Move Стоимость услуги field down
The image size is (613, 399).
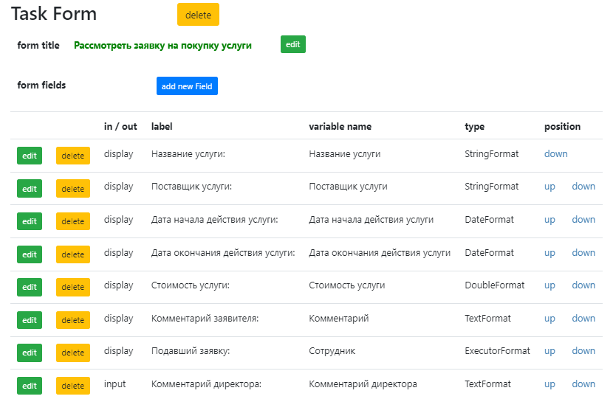tap(583, 285)
